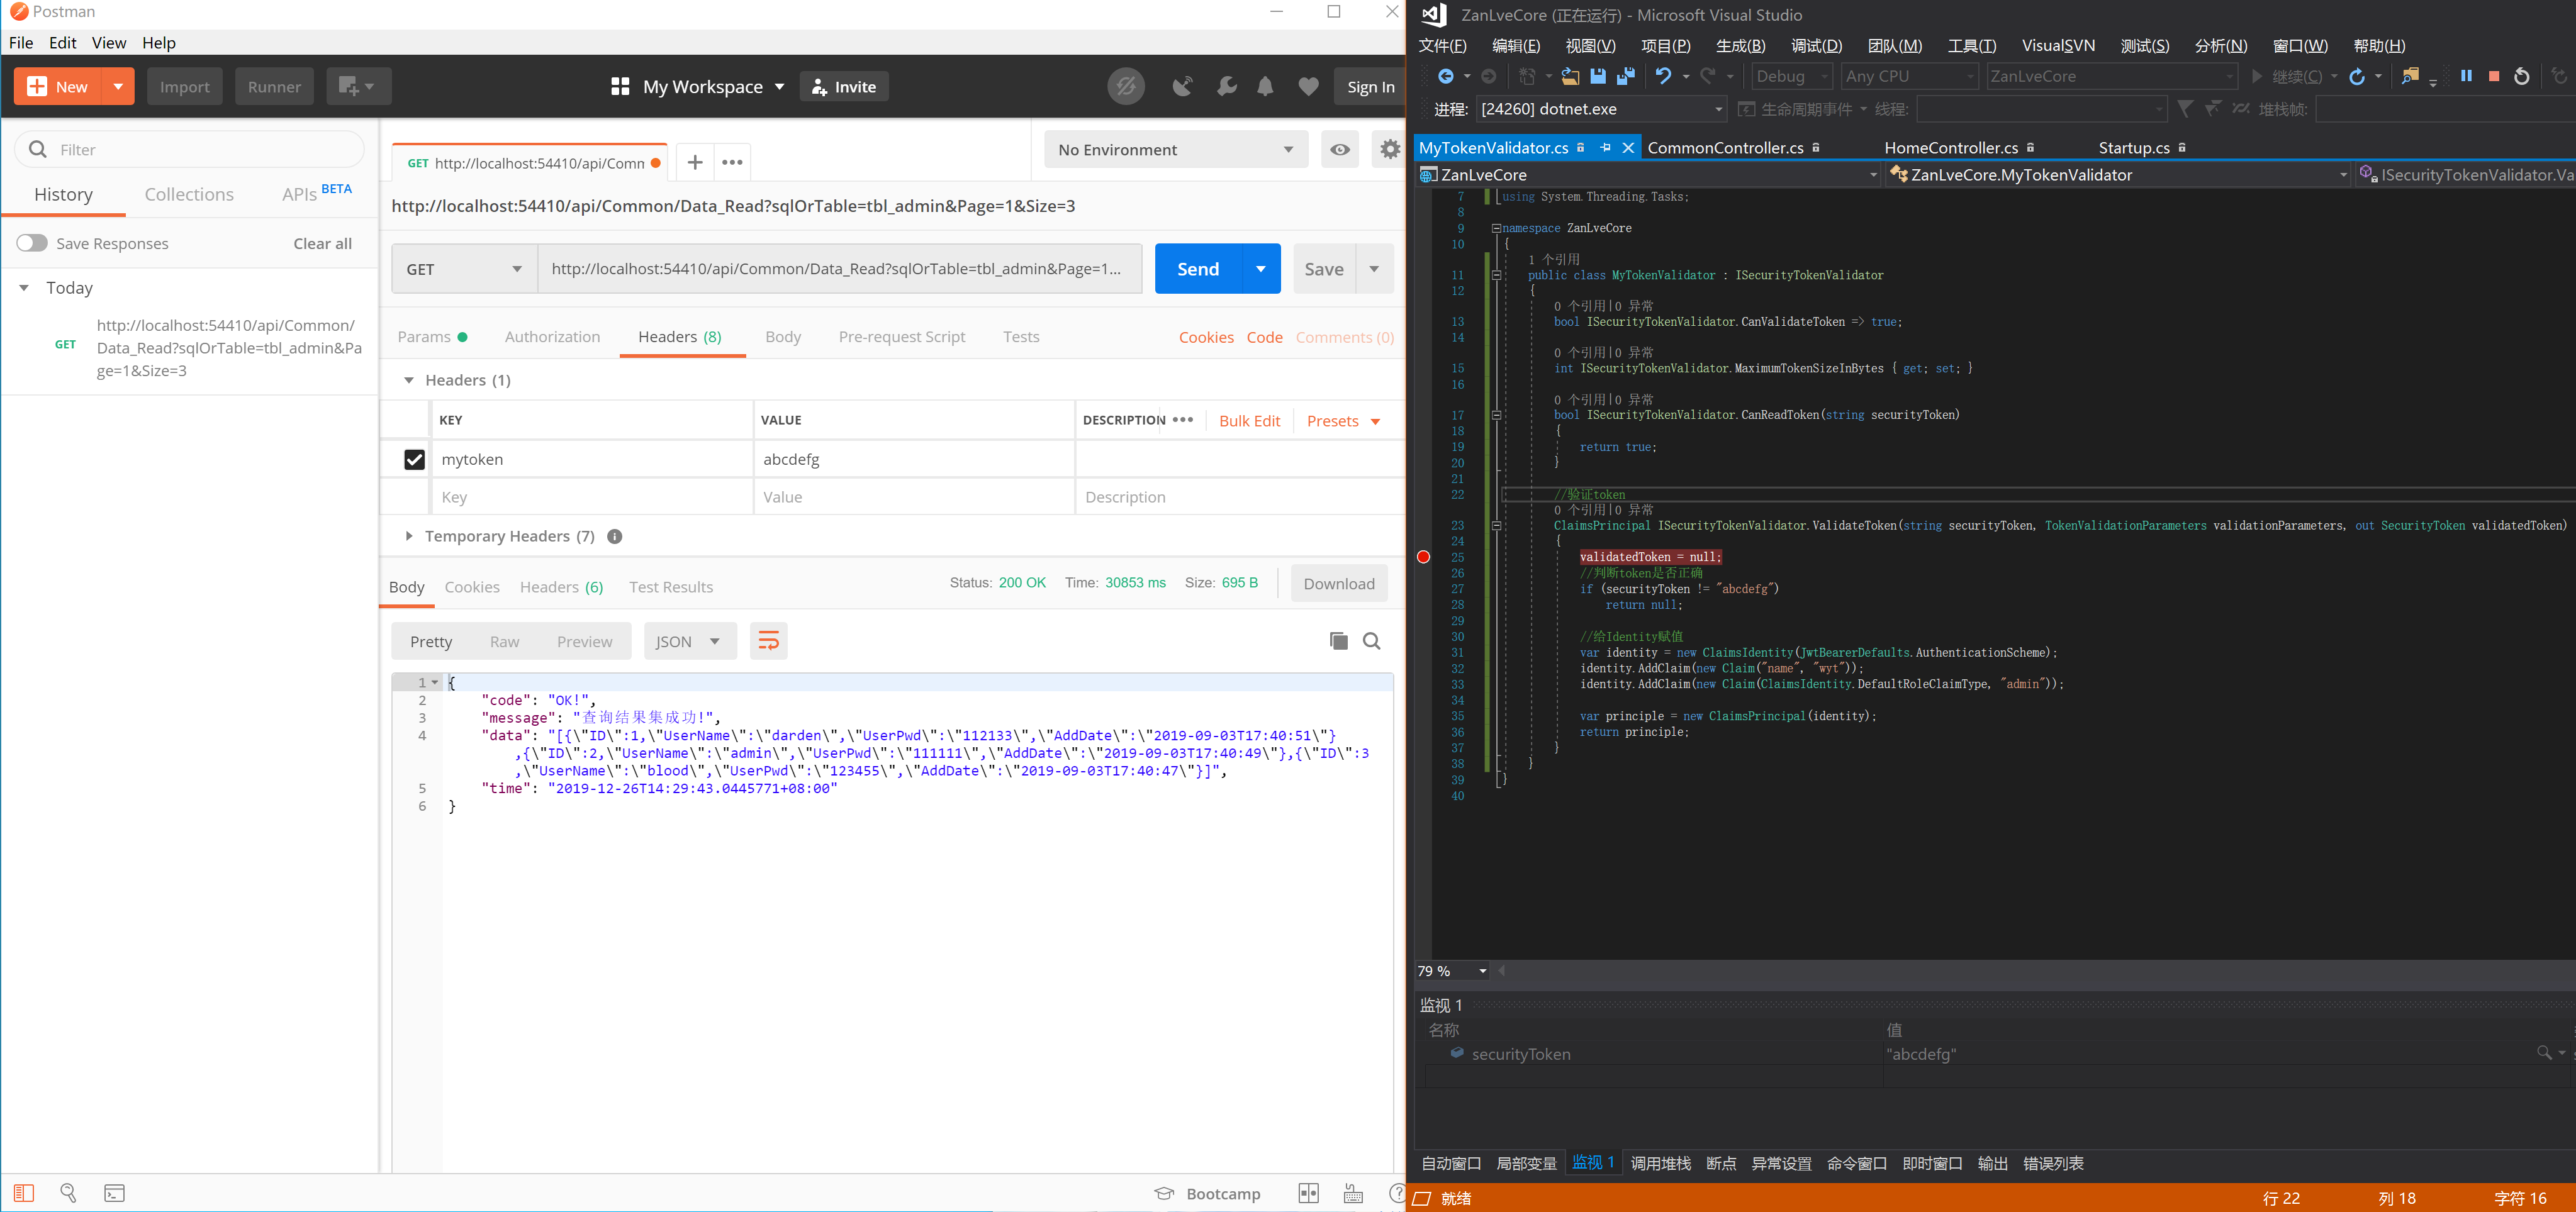2576x1212 pixels.
Task: Open Postman settings wrench icon
Action: pyautogui.click(x=1226, y=87)
